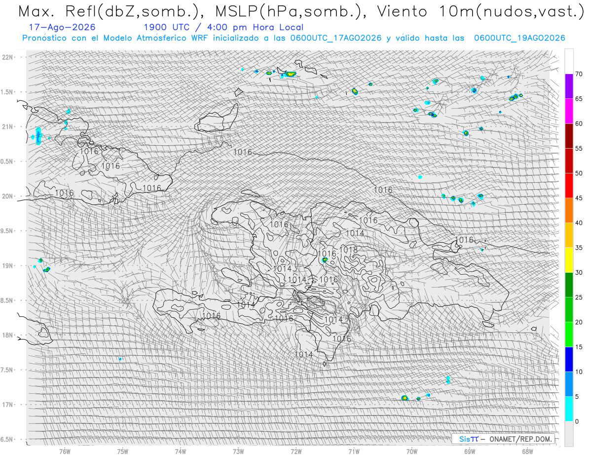The height and width of the screenshot is (458, 592).
Task: Select the colorbar value '55'
Action: point(579,148)
